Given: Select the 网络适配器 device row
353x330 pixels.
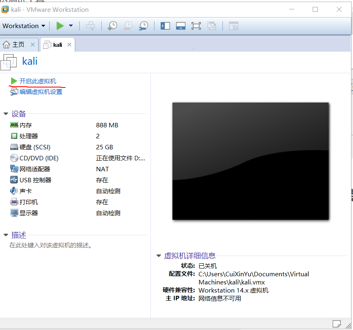Looking at the screenshot, I should [78, 169].
